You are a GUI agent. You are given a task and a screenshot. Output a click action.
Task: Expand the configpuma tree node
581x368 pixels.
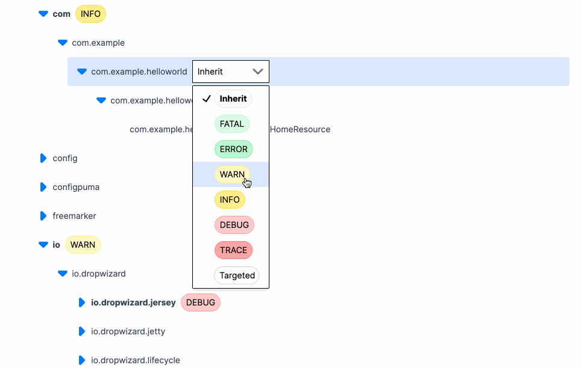(43, 187)
